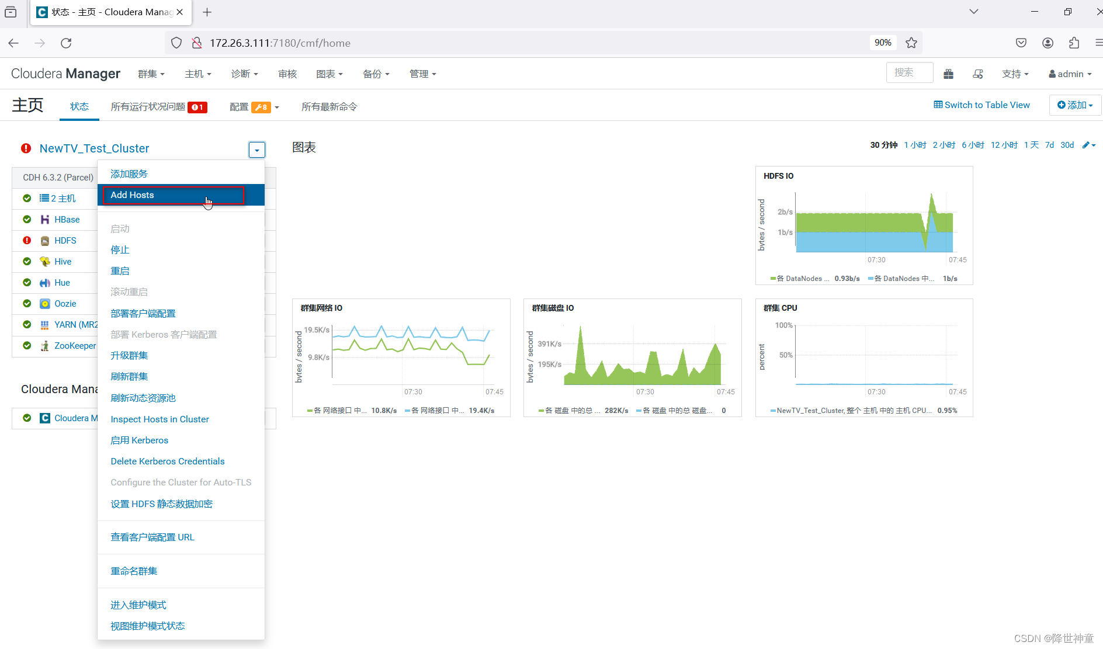This screenshot has height=649, width=1103.
Task: Set chart time range to 30d
Action: [1067, 145]
